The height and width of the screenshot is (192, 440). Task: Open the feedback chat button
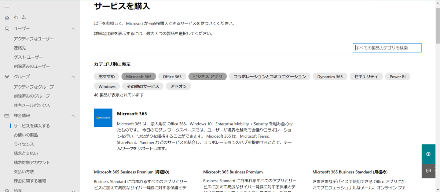[428, 171]
